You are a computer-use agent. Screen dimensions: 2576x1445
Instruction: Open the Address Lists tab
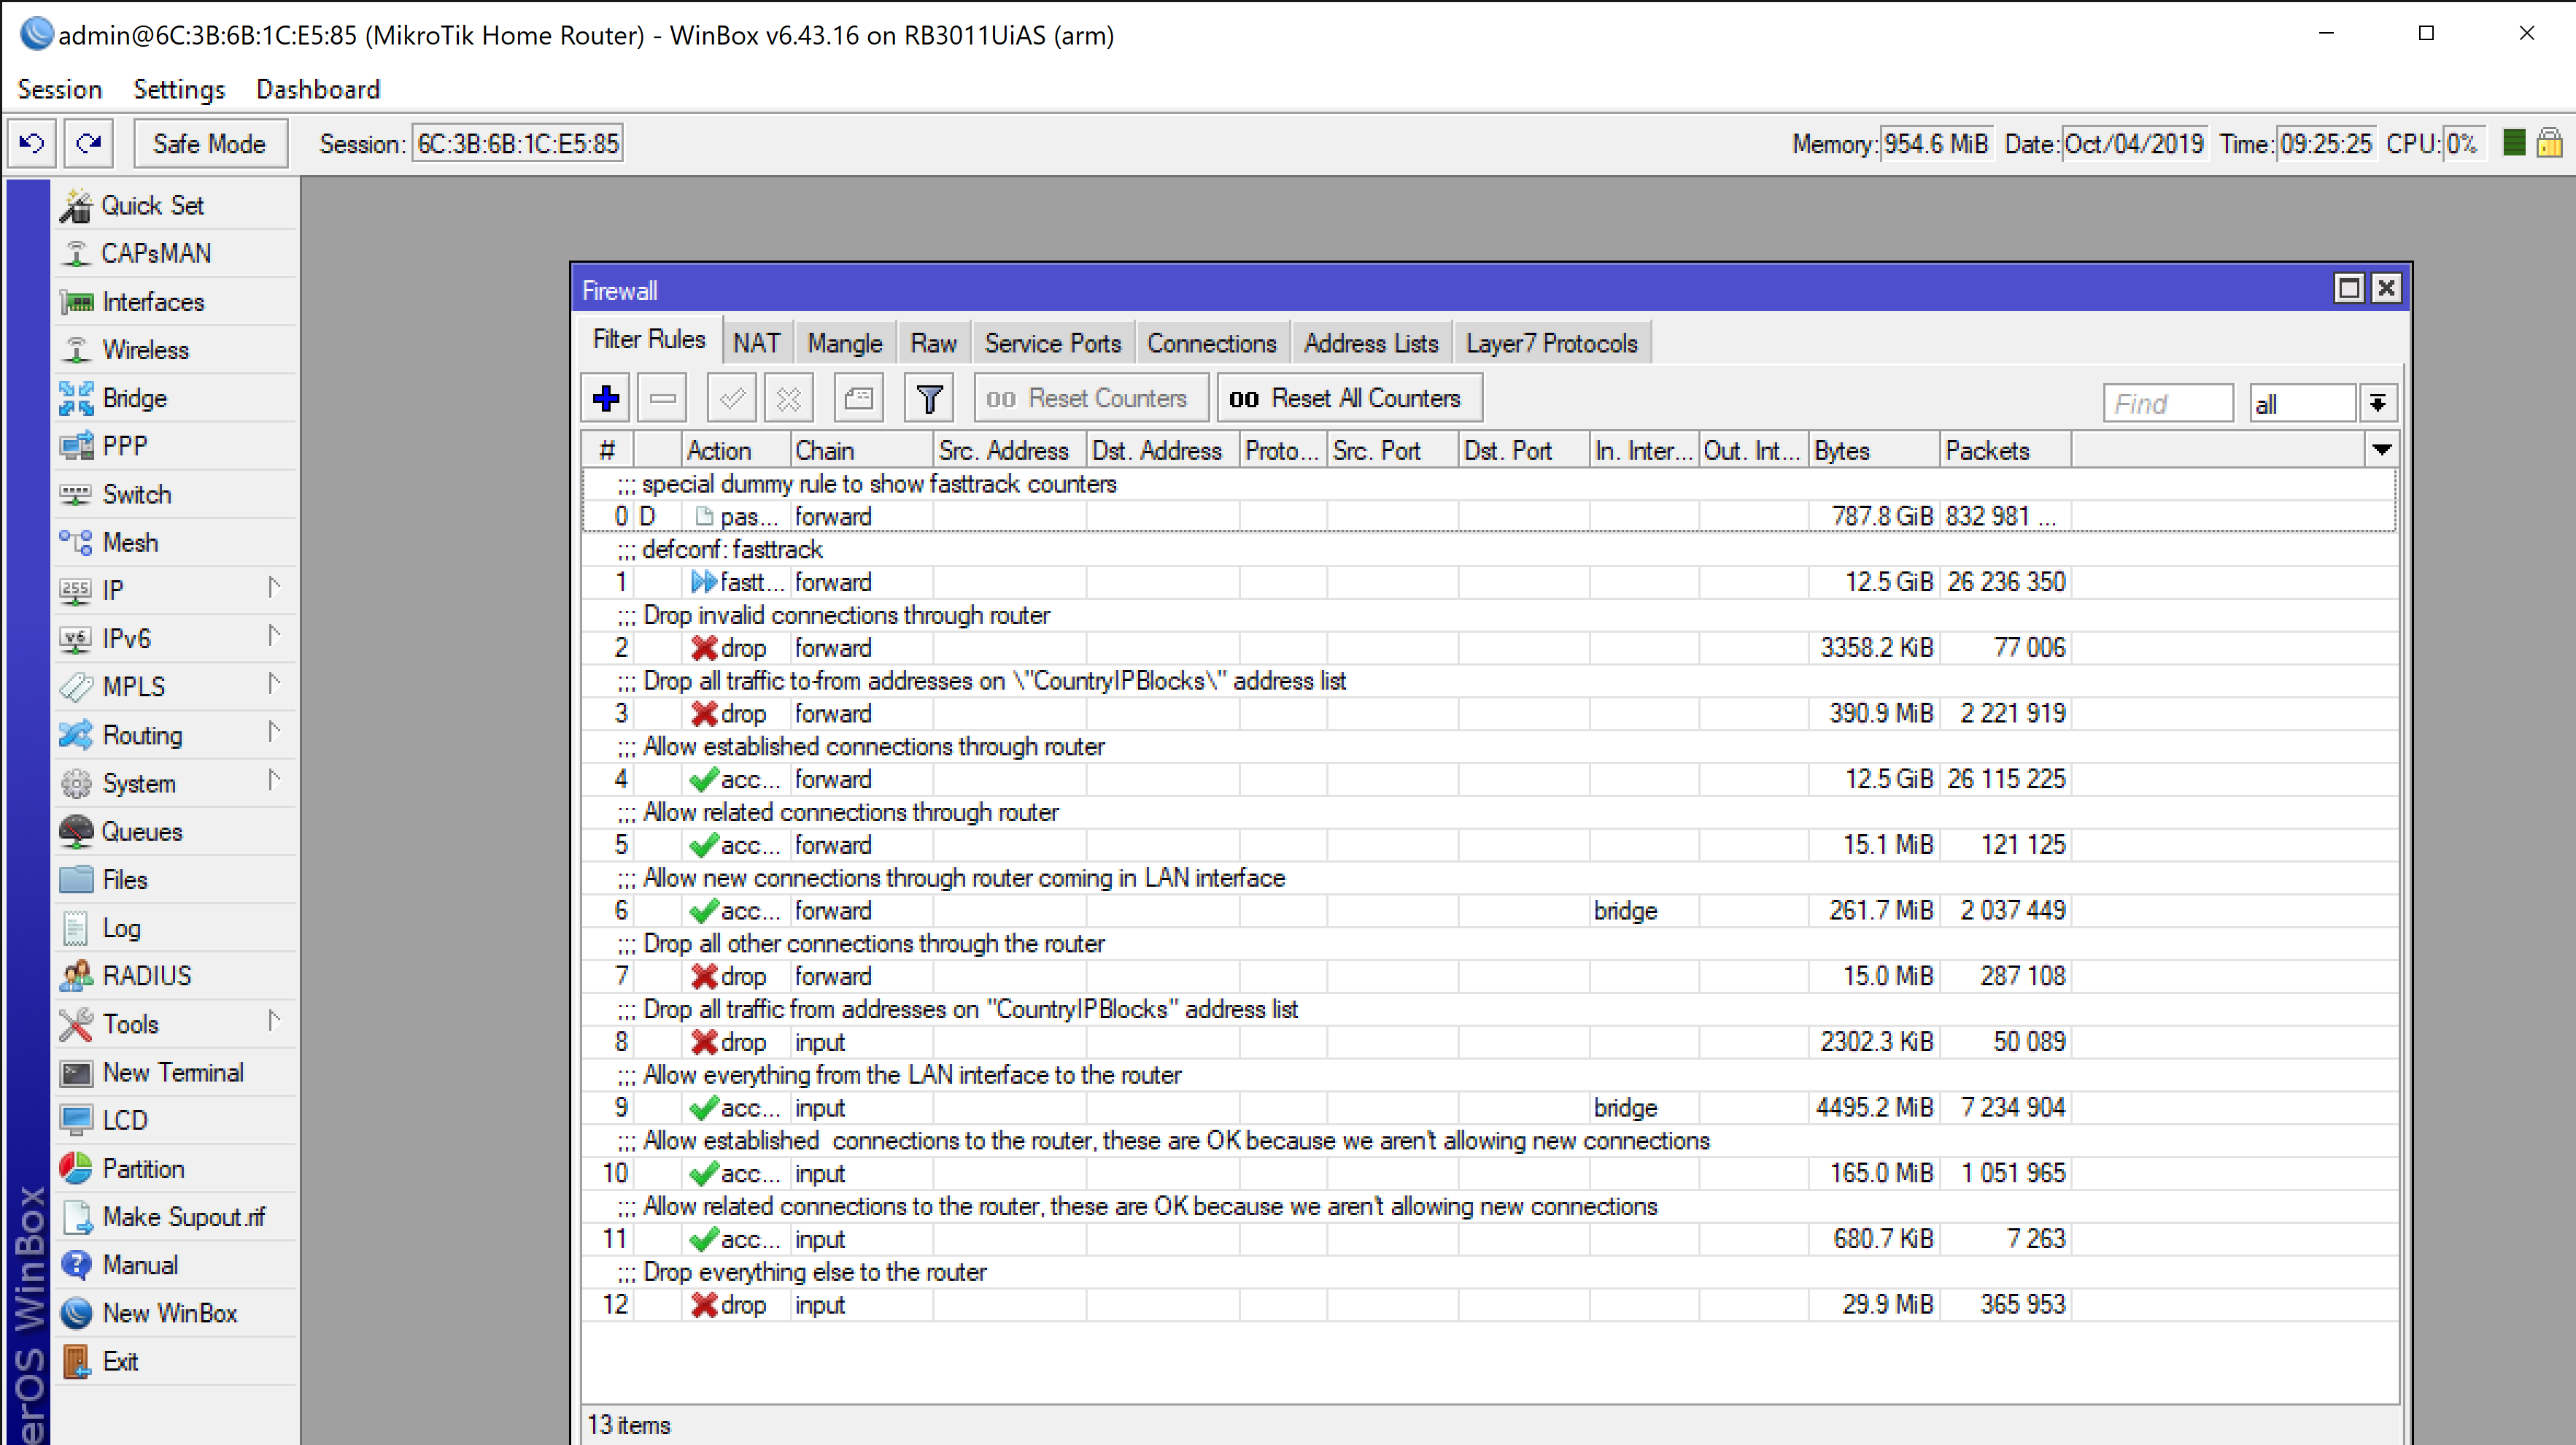point(1371,343)
